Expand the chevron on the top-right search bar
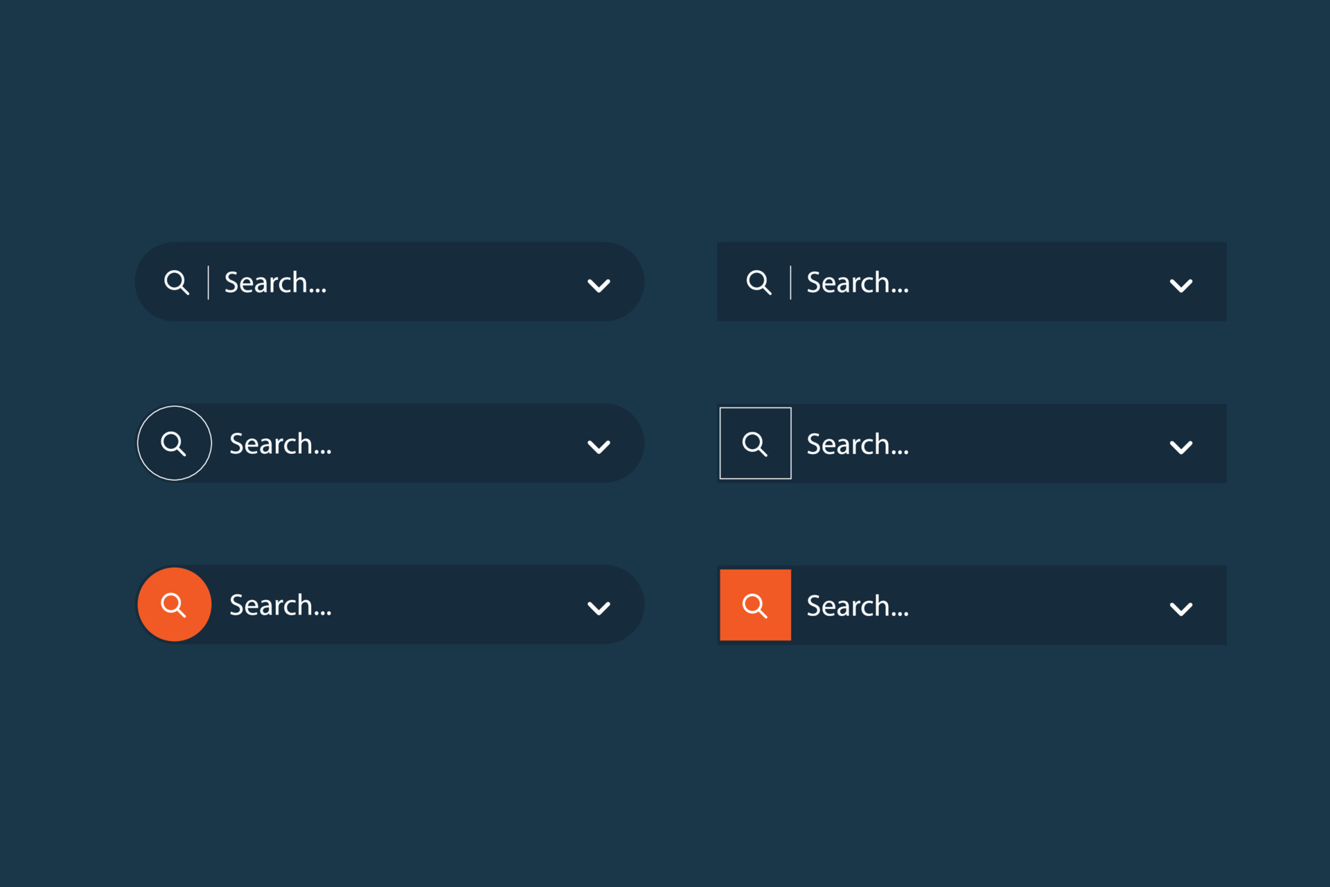Screen dimensions: 1330x887 tap(1182, 284)
